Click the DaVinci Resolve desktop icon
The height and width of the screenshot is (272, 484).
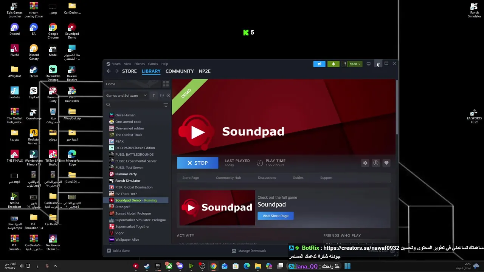[x=72, y=73]
